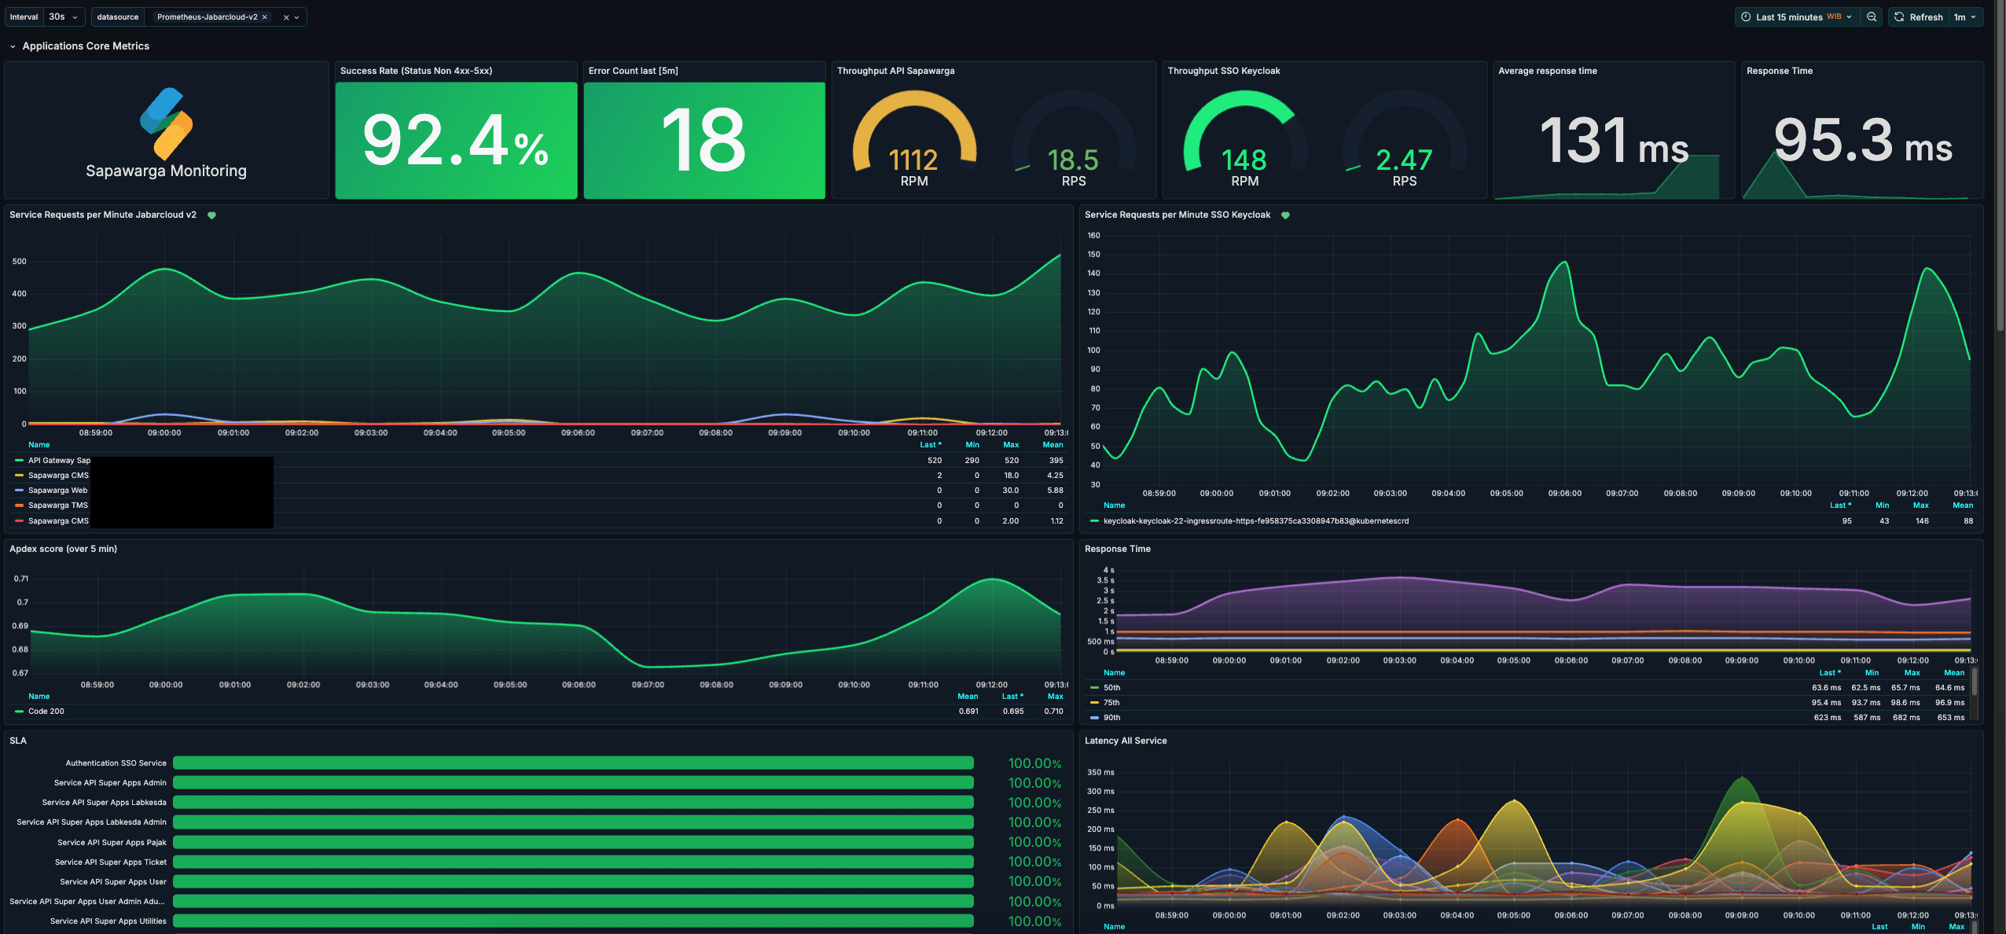Toggle the Code 200 Apdex legend entry
The width and height of the screenshot is (2006, 934).
coord(46,712)
